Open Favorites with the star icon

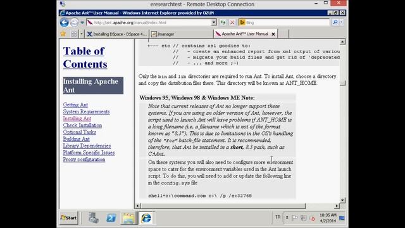(x=63, y=34)
